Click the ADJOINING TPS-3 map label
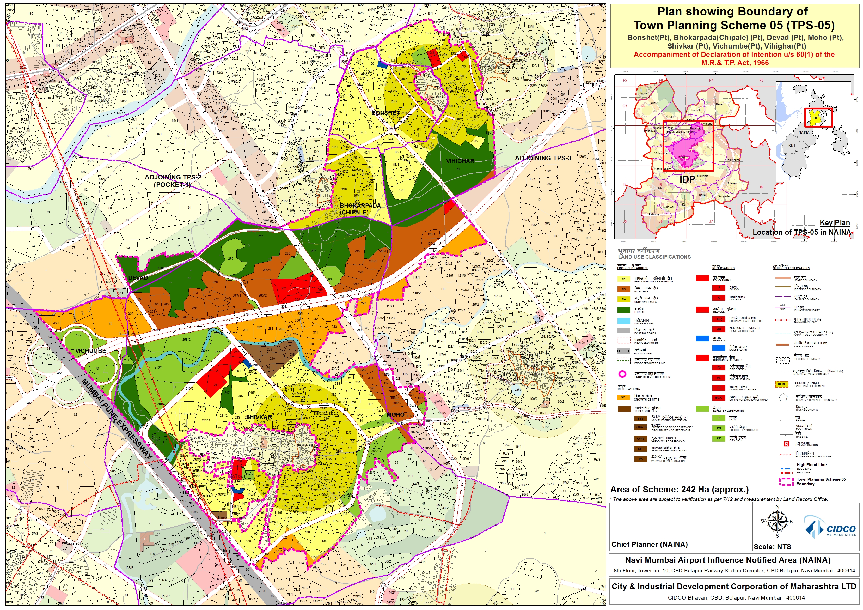The image size is (863, 610). click(x=543, y=158)
